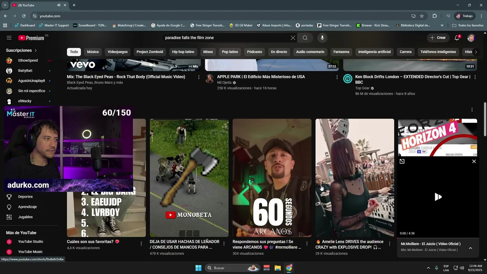Click the Crear button
This screenshot has height=274, width=487.
tap(438, 38)
